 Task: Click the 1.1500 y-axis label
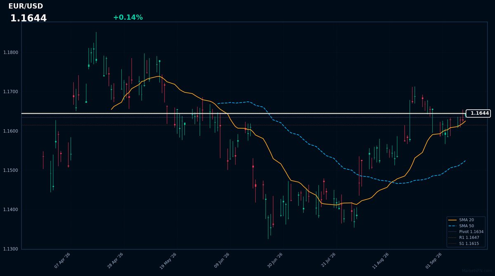(x=10, y=170)
